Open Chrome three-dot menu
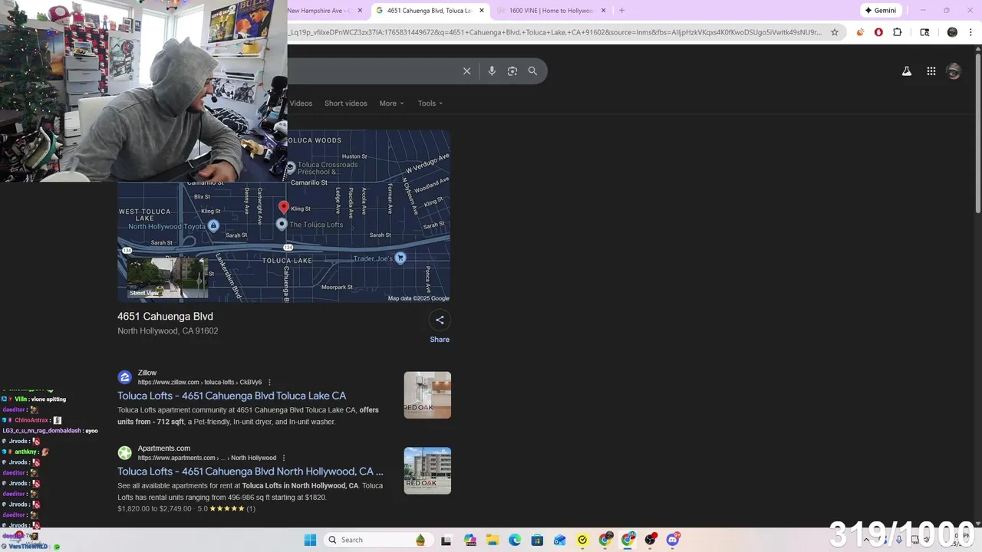 (x=971, y=32)
